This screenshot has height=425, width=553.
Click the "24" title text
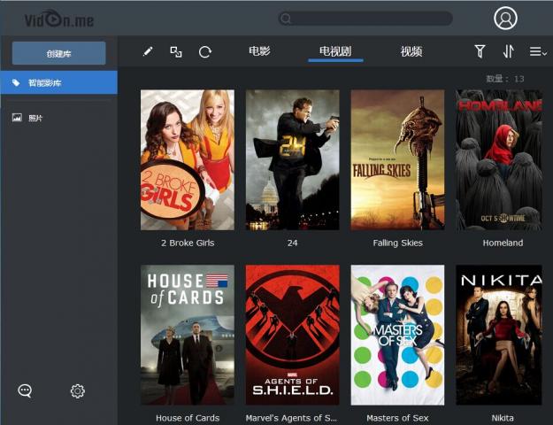tap(292, 243)
